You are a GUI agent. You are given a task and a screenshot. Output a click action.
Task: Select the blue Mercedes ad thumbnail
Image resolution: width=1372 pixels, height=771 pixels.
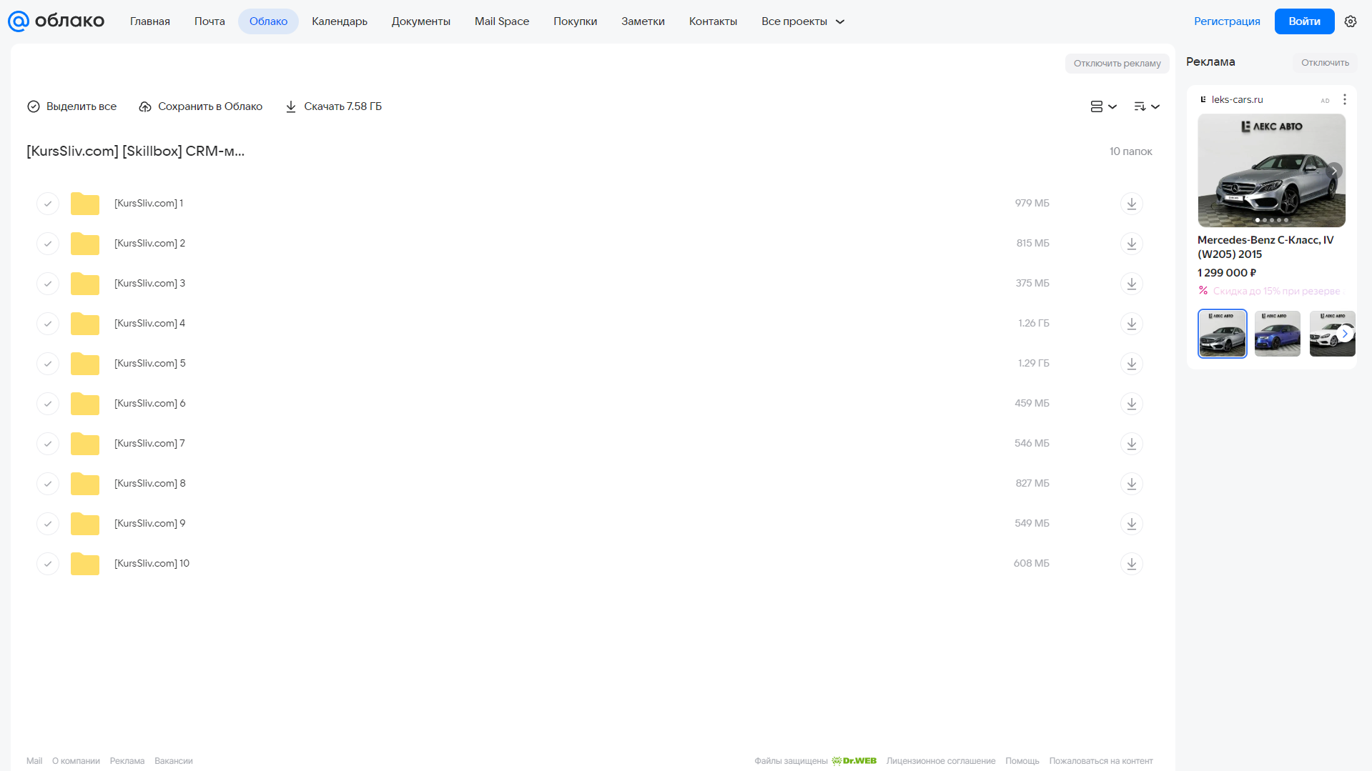(1277, 334)
